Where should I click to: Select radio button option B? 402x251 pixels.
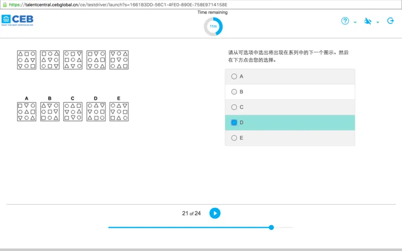(234, 92)
